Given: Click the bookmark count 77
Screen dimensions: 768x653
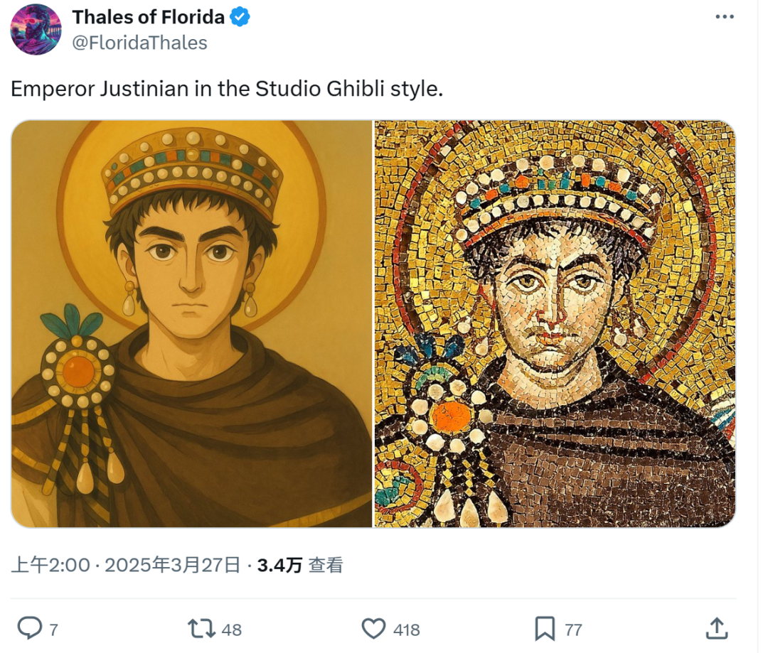Looking at the screenshot, I should 573,630.
